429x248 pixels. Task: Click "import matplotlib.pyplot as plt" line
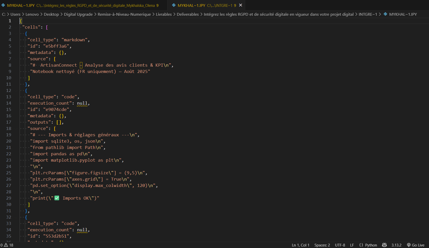pyautogui.click(x=77, y=160)
